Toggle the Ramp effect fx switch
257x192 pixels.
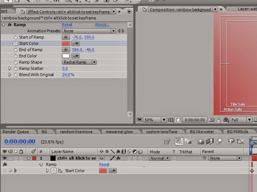tap(10, 25)
